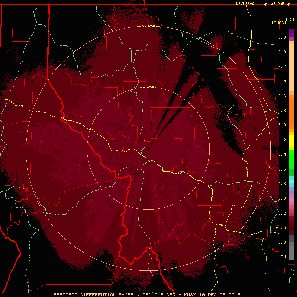297x297 pixels.
Task: Click the bright green band of color bar
Action: coord(291,159)
